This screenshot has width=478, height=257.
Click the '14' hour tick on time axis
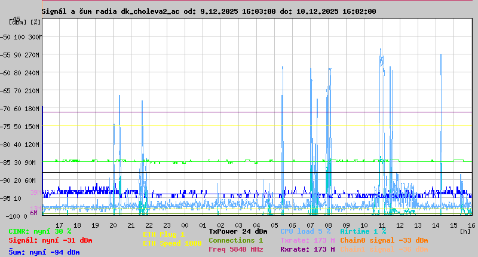436,225
